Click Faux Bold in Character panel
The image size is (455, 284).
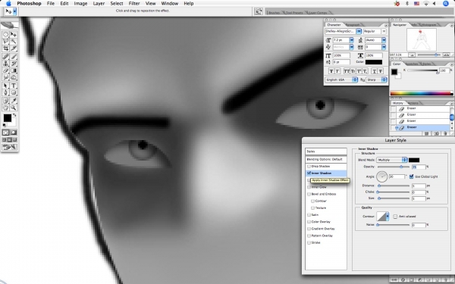click(331, 71)
